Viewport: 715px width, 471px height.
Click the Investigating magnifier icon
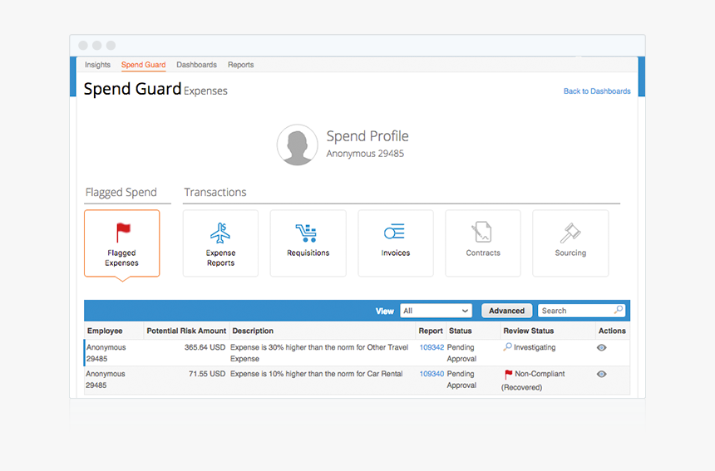click(507, 347)
